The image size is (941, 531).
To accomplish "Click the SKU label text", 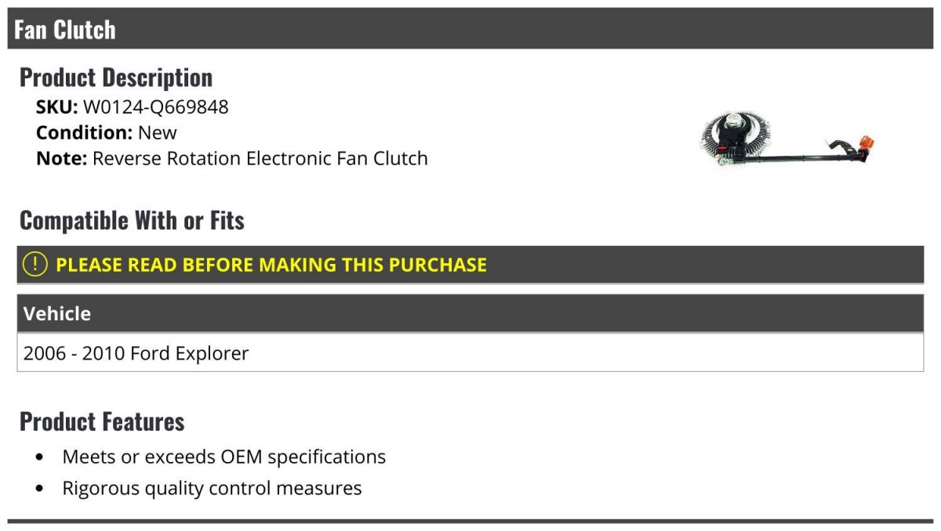I will 56,107.
